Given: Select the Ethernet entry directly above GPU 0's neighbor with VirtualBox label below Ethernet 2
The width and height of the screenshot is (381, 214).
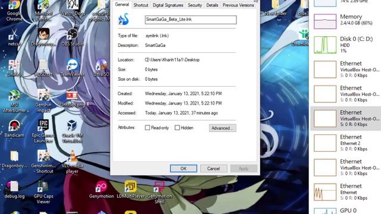Looking at the screenshot, I should click(345, 168).
